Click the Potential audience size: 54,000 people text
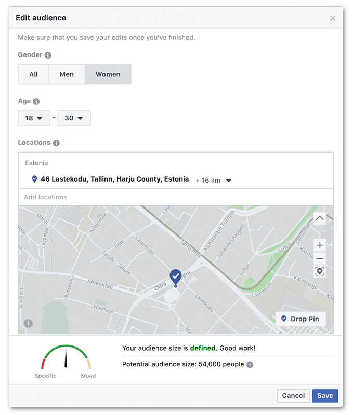Image resolution: width=353 pixels, height=415 pixels. (x=183, y=364)
